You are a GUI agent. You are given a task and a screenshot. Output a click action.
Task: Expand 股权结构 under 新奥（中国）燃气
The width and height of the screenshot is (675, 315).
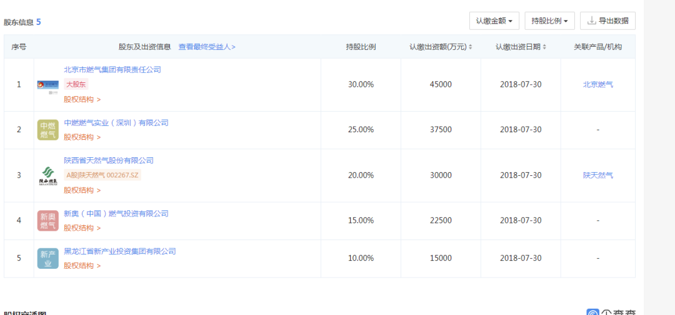82,228
